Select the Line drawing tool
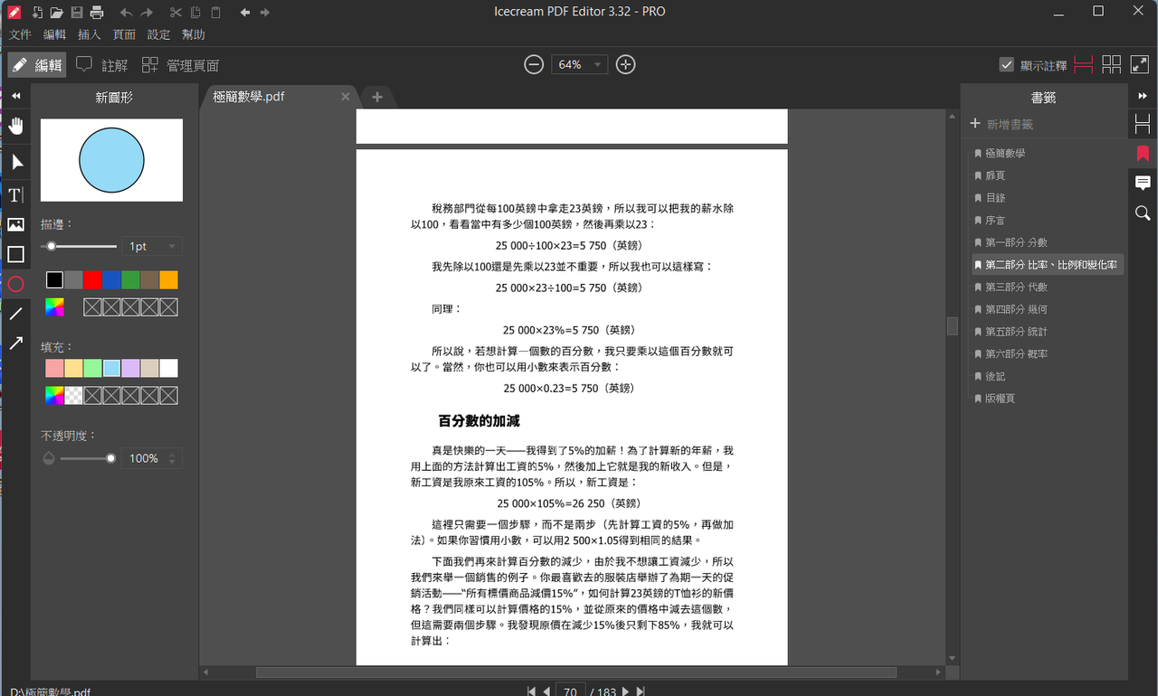This screenshot has height=696, width=1158. pyautogui.click(x=15, y=315)
